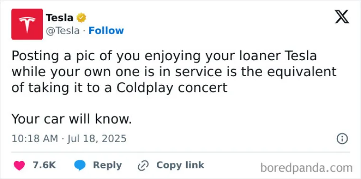
Task: Select the Reply label
Action: coord(107,165)
